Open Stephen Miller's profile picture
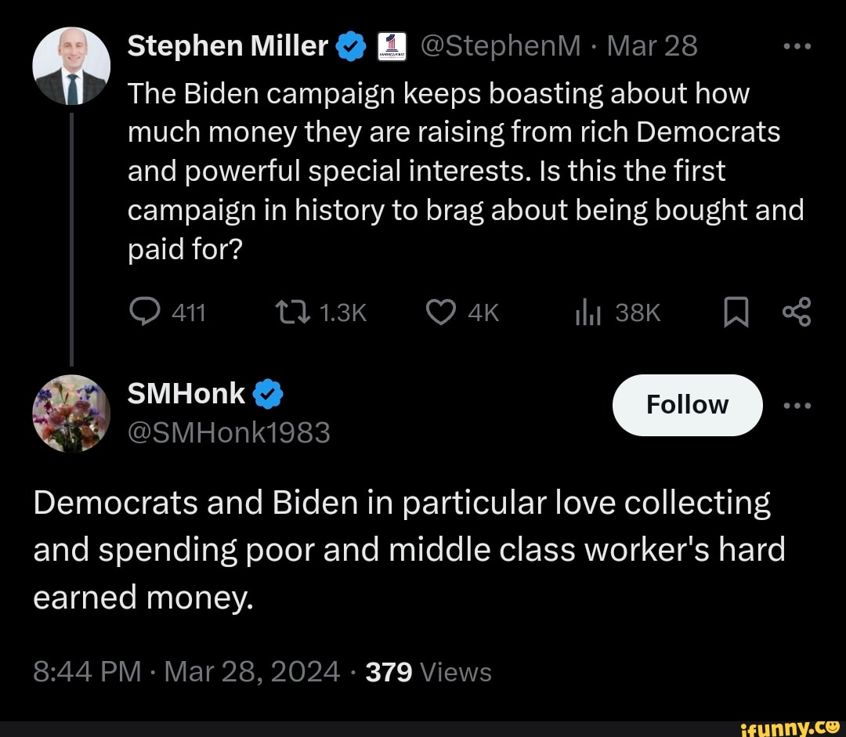 pos(70,67)
